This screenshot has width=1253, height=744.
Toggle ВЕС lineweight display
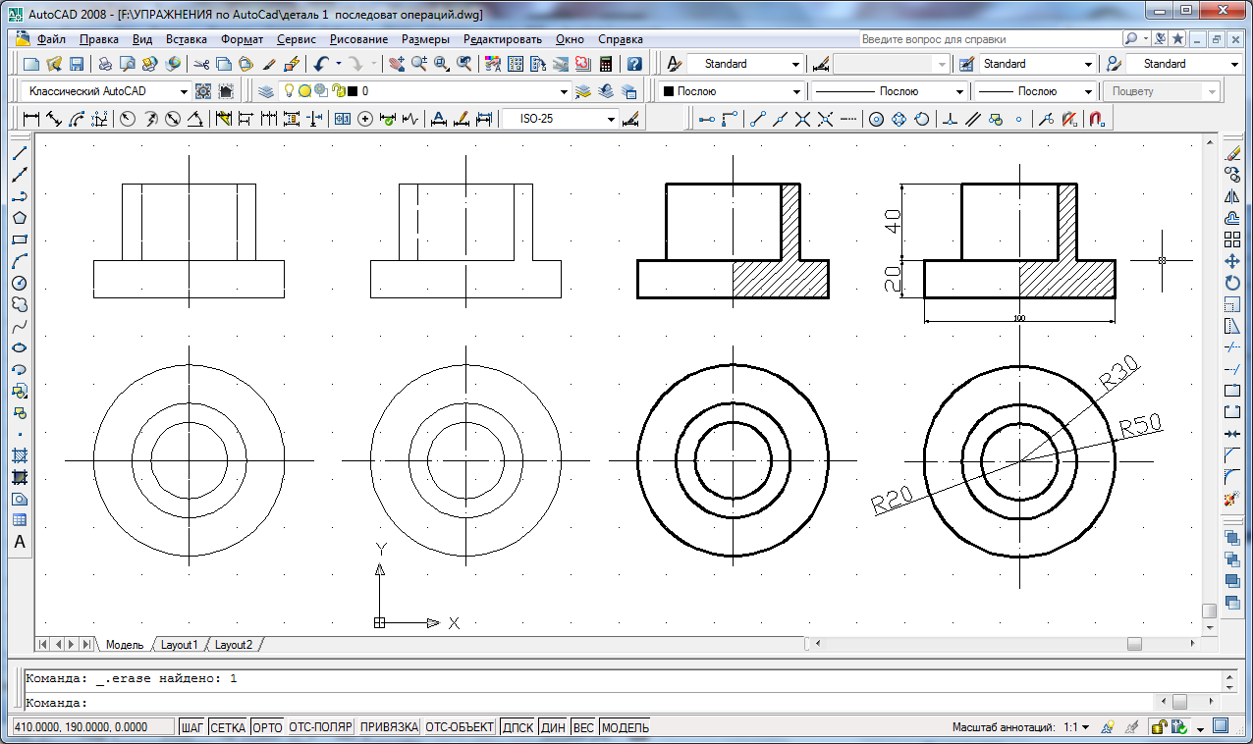(583, 727)
